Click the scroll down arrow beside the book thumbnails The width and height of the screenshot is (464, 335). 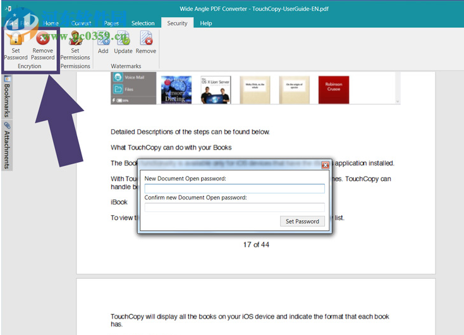398,102
